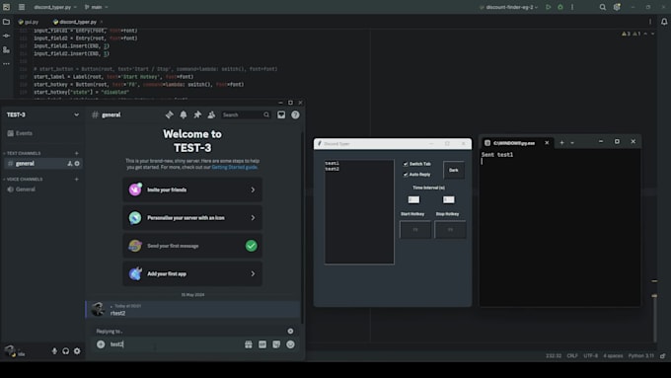Open the discount-finder run configuration dropdown
This screenshot has width=671, height=378.
508,7
